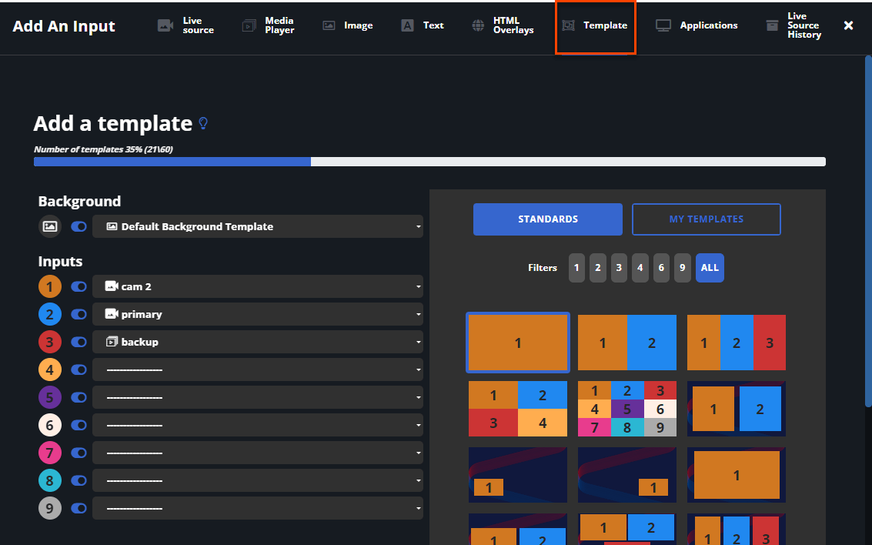Click the lightbulb help icon beside Add a template
872x545 pixels.
[203, 123]
